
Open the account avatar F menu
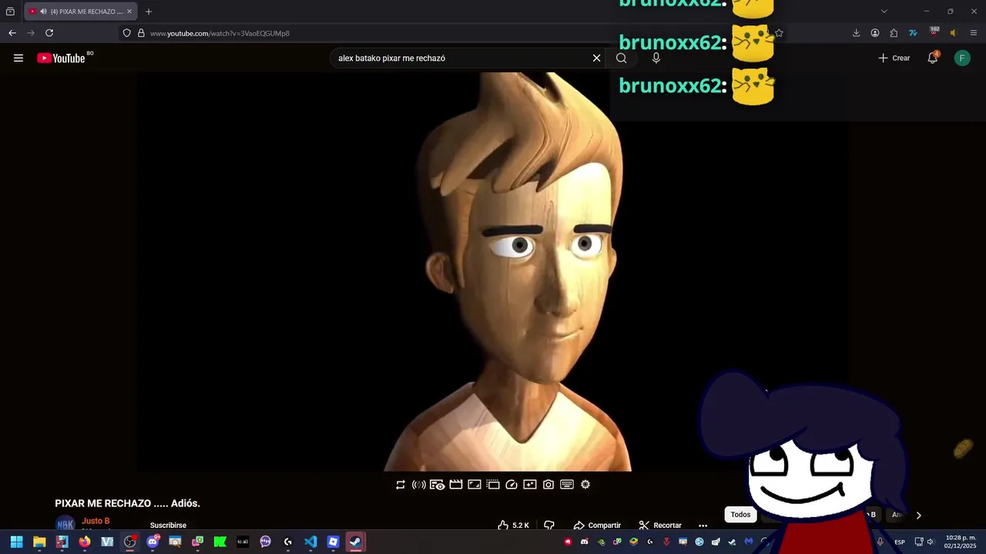pos(962,58)
